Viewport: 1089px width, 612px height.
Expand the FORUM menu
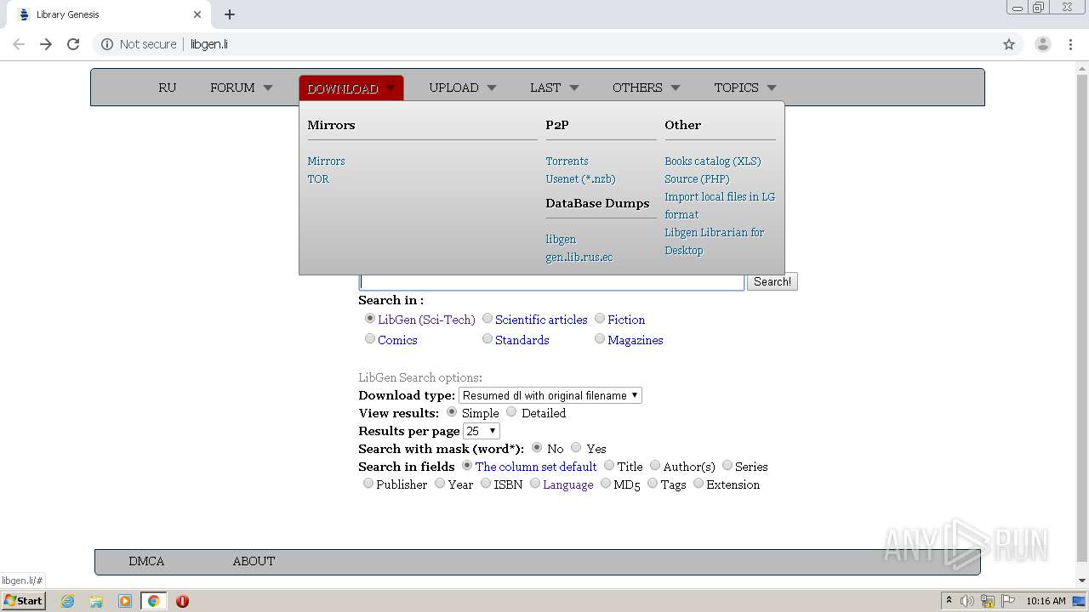point(242,88)
